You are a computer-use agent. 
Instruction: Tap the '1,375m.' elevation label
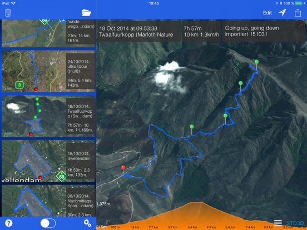[104, 204]
